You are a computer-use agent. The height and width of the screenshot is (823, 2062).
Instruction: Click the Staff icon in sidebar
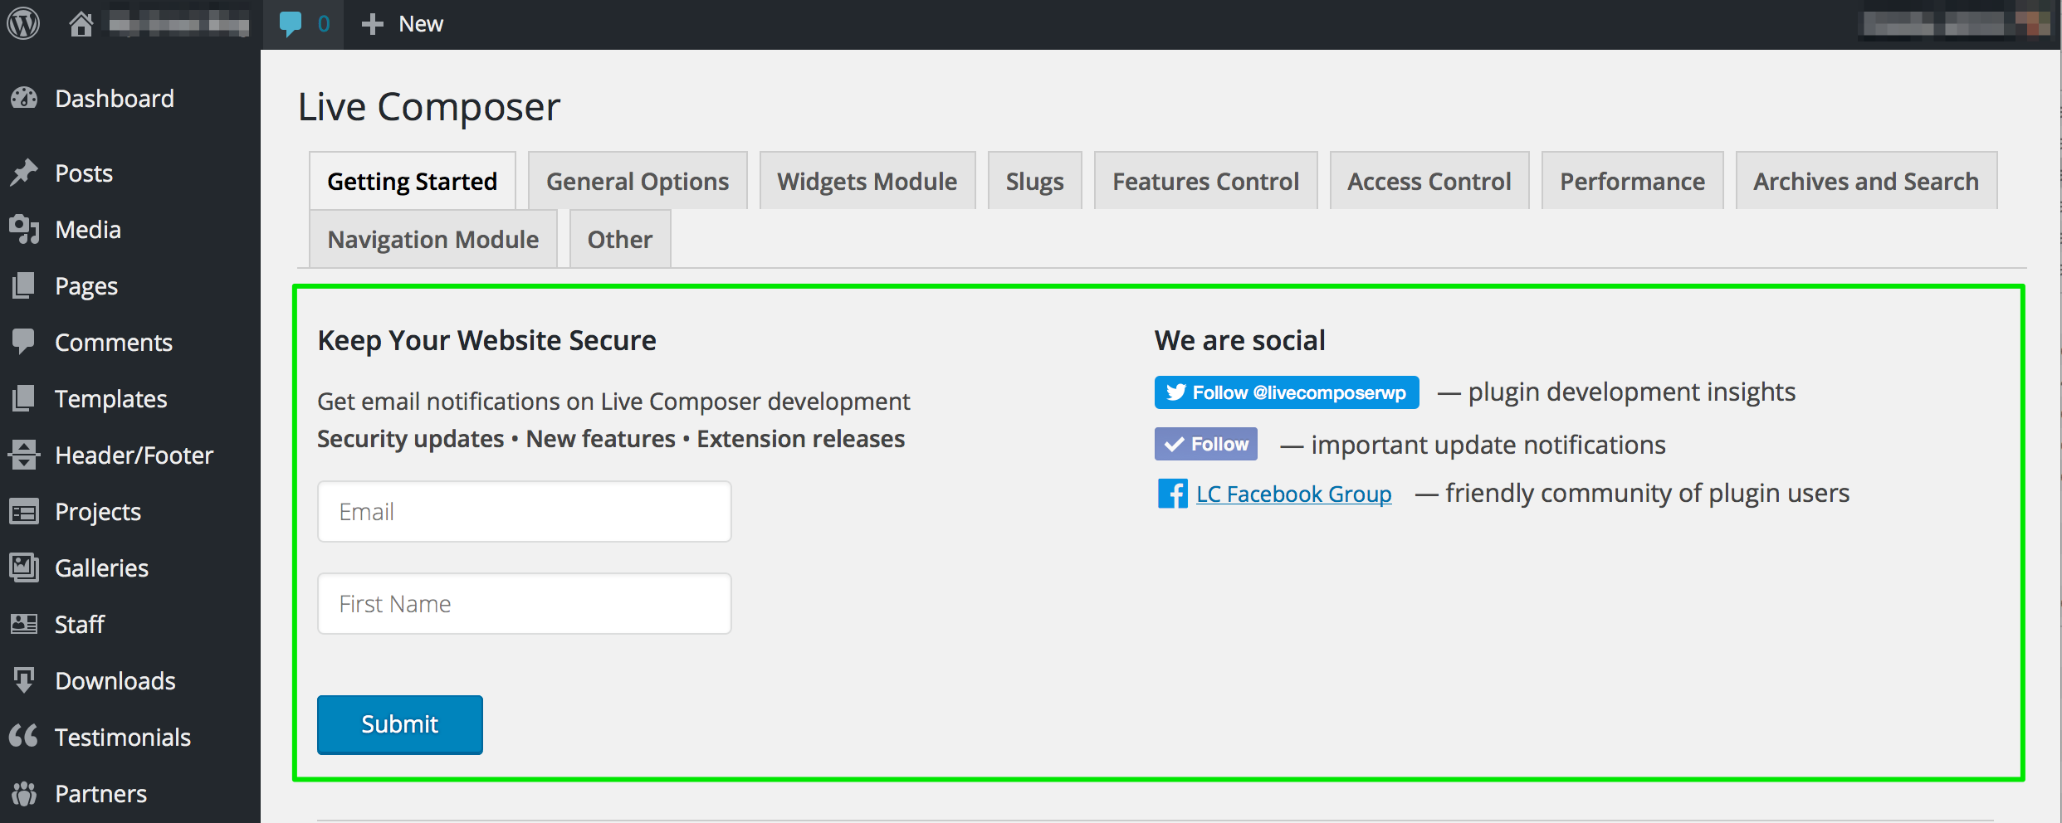pos(25,624)
